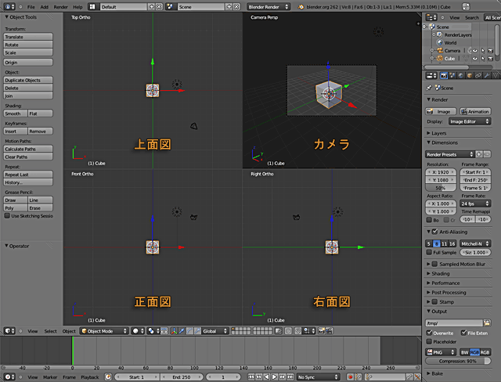501x382 pixels.
Task: Select the Cube item in outliner
Action: tap(450, 59)
